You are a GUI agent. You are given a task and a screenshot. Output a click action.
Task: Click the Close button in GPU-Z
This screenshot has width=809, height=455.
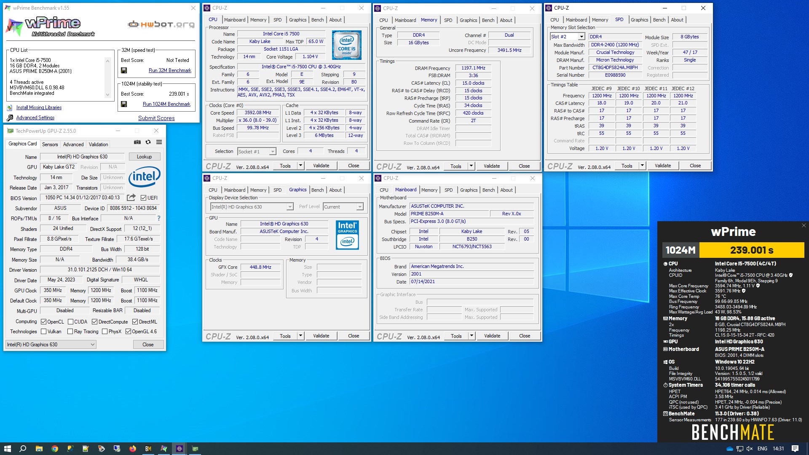point(148,345)
